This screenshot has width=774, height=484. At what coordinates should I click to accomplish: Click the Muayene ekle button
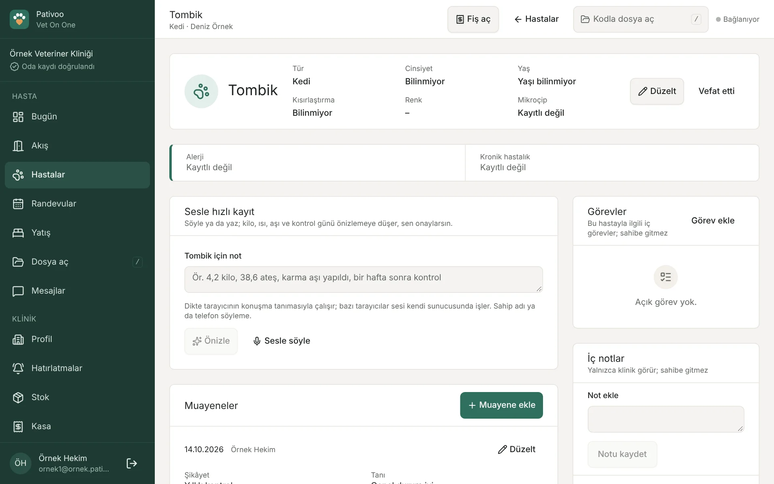tap(501, 405)
